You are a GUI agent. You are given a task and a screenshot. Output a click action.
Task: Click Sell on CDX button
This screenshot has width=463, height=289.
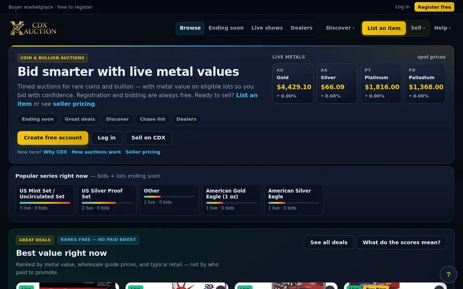click(148, 138)
